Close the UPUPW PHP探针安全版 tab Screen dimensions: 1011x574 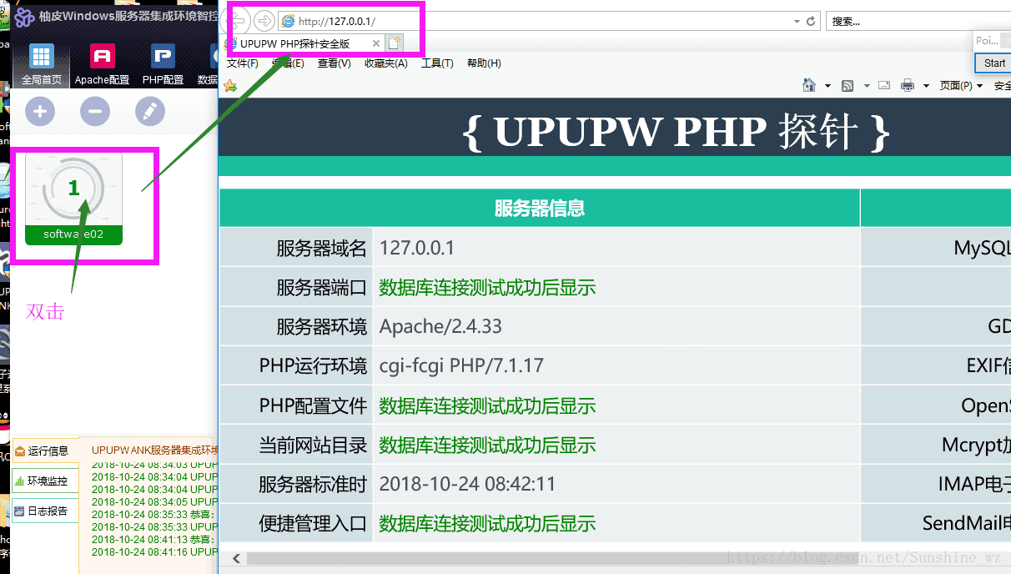(376, 43)
